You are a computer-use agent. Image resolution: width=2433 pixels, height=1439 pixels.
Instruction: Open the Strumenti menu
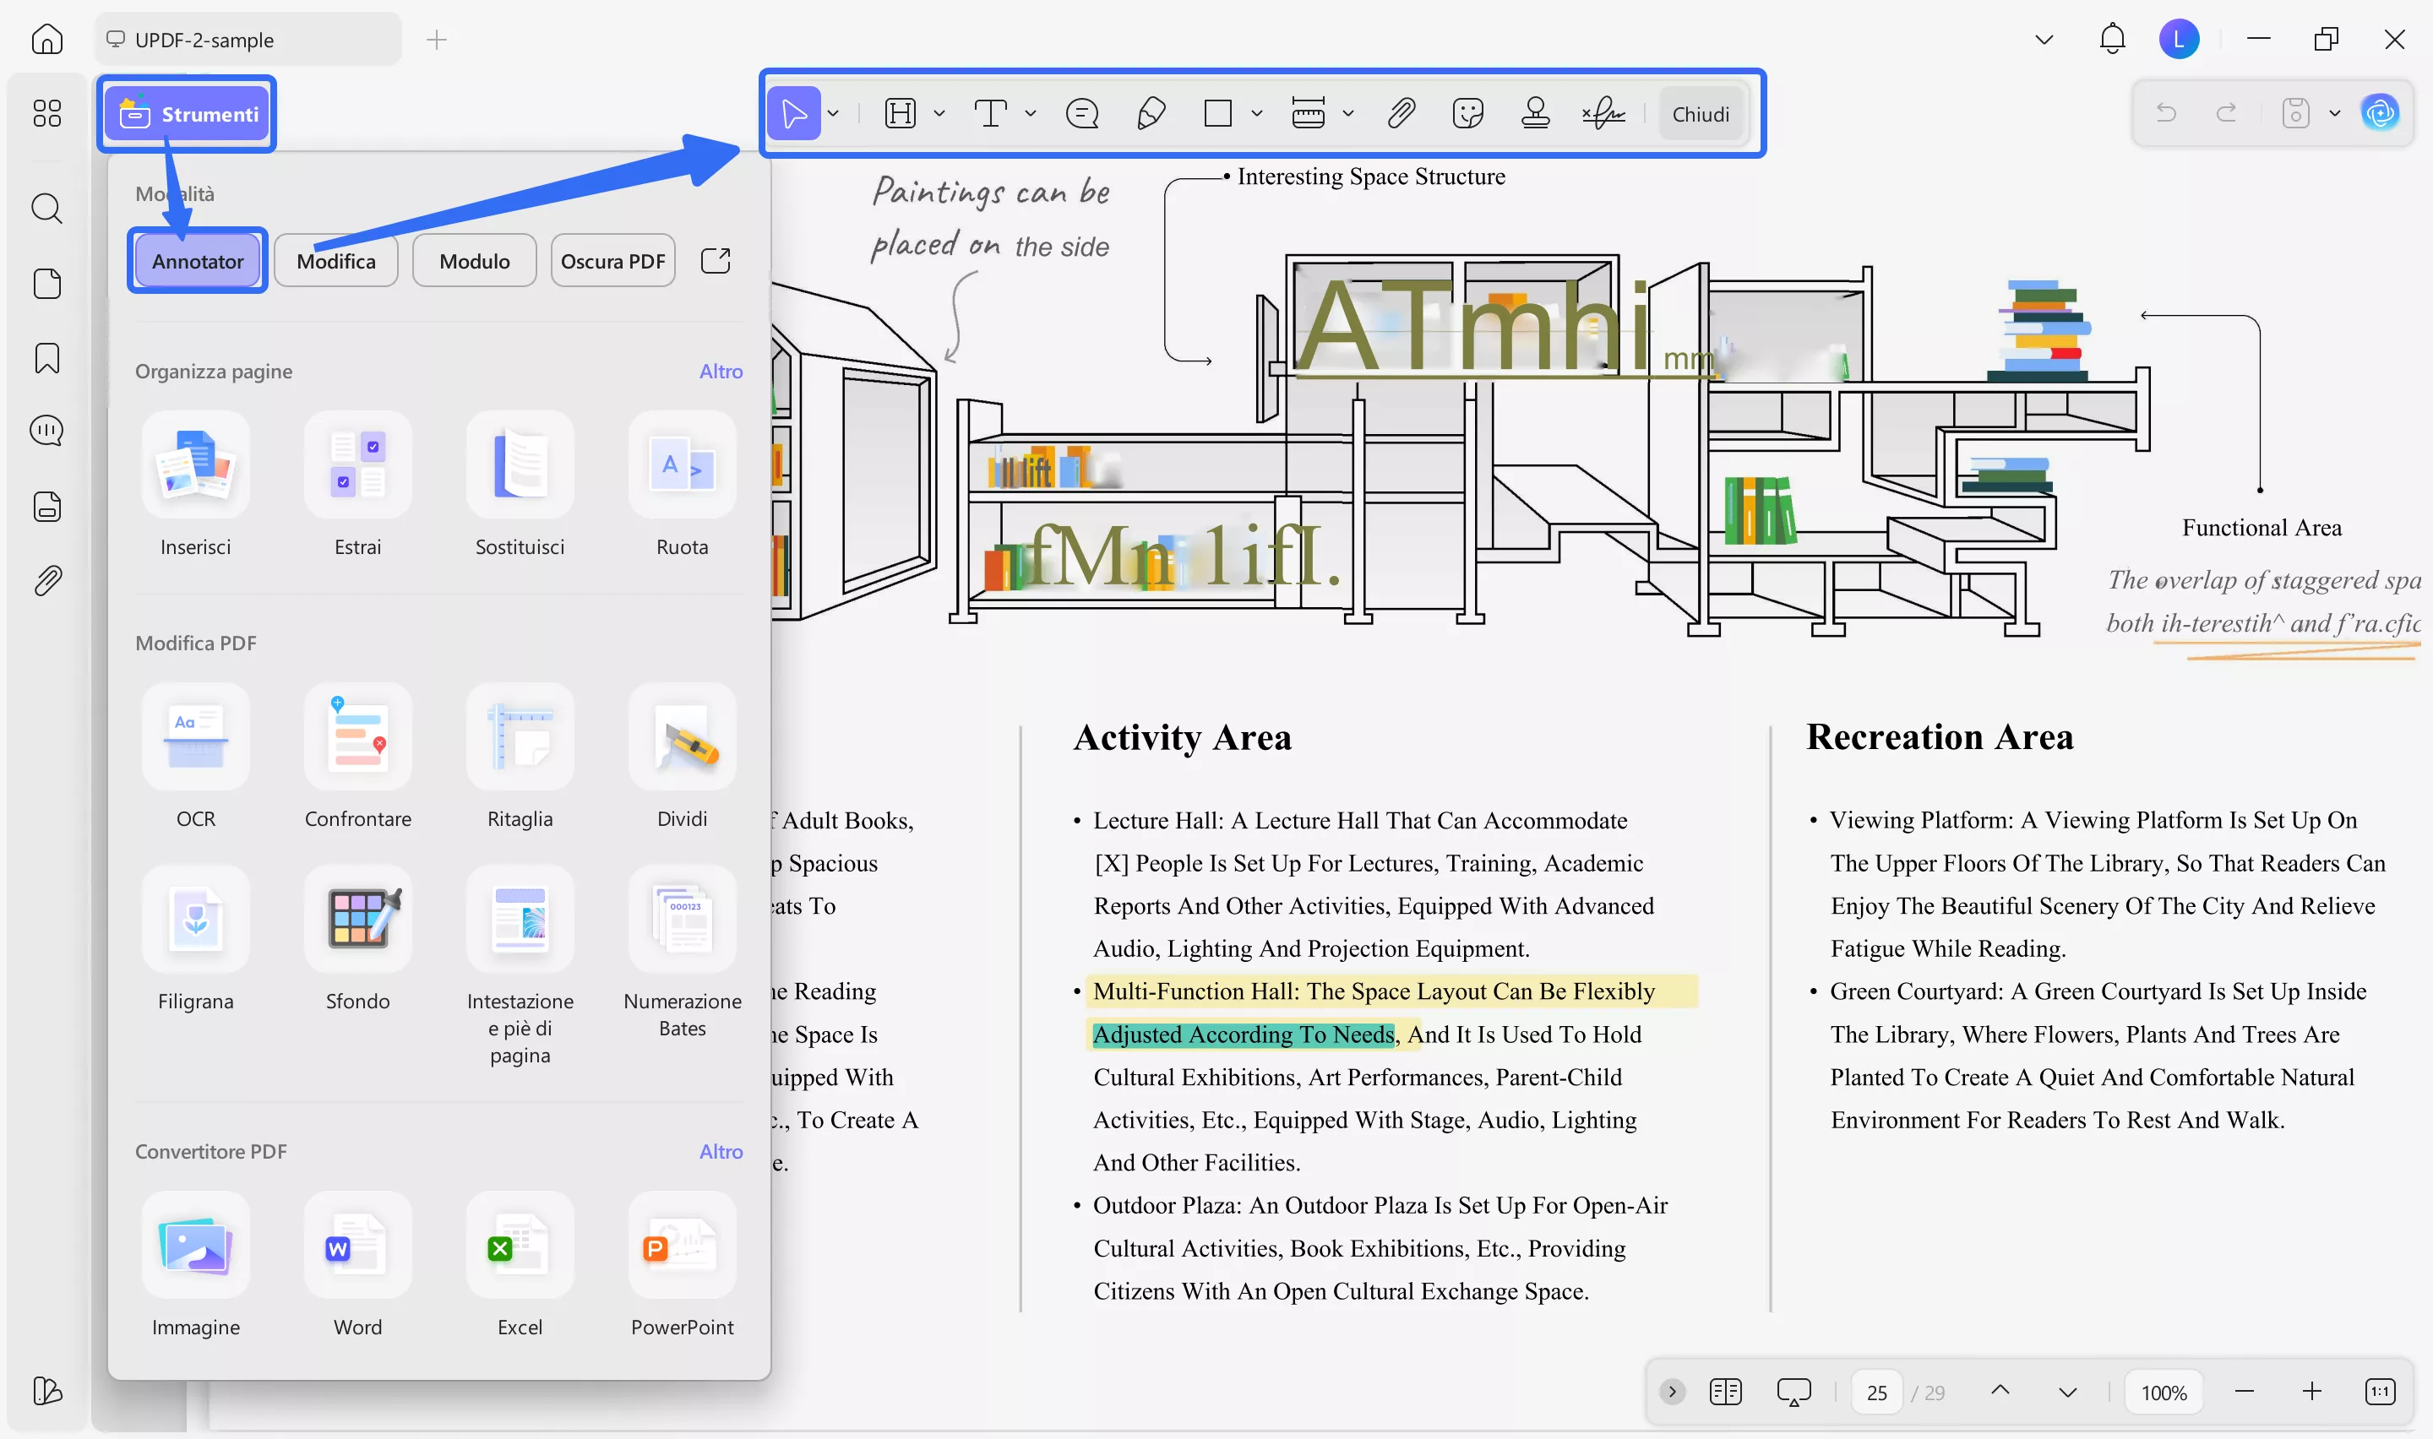tap(188, 113)
